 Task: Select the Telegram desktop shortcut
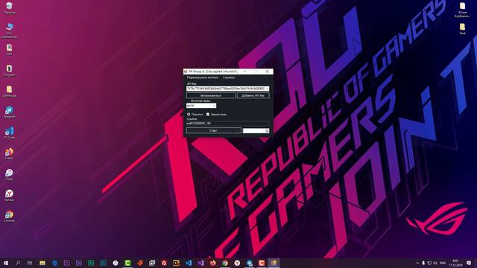9,112
